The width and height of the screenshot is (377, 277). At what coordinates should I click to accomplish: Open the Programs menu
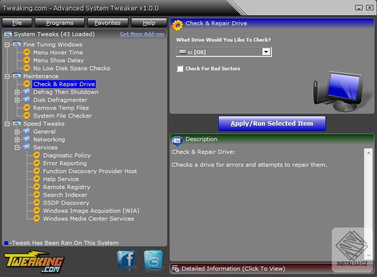pos(60,23)
